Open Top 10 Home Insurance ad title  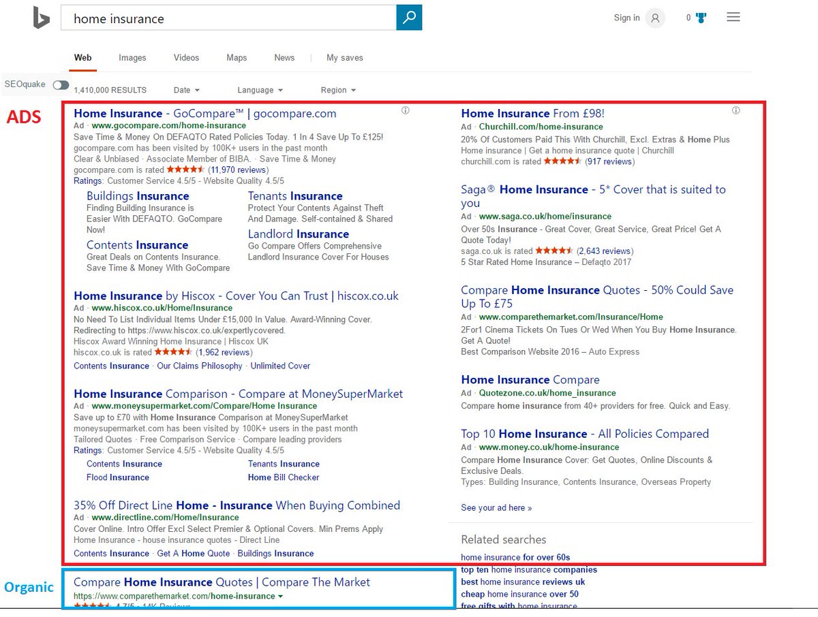tap(585, 434)
